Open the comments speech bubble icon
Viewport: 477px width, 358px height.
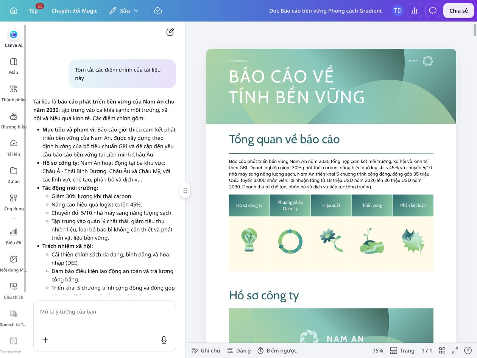pyautogui.click(x=433, y=11)
